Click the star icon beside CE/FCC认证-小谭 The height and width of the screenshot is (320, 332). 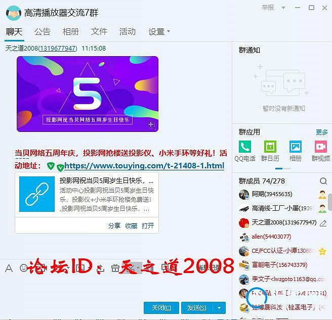[x=322, y=251]
